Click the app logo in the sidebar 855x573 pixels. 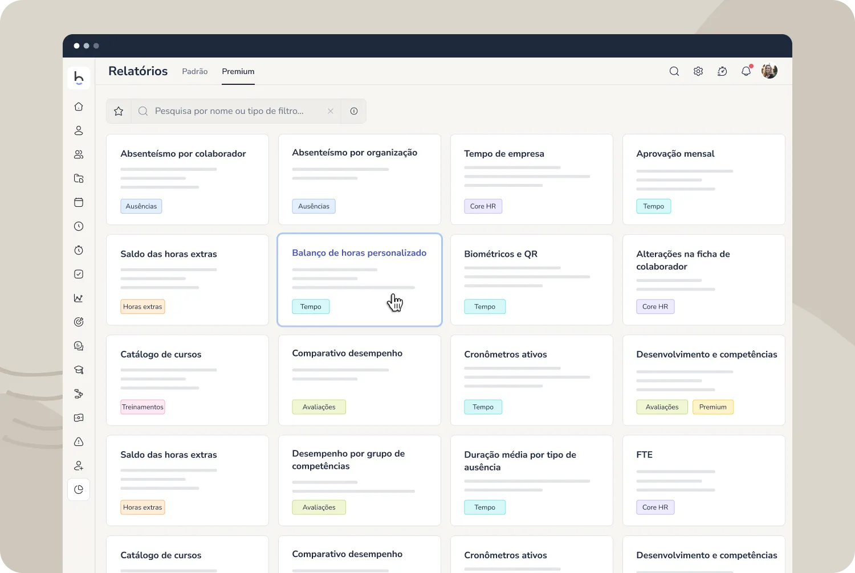coord(79,78)
